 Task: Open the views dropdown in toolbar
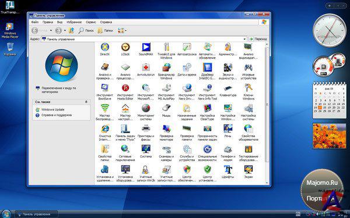tap(122, 30)
